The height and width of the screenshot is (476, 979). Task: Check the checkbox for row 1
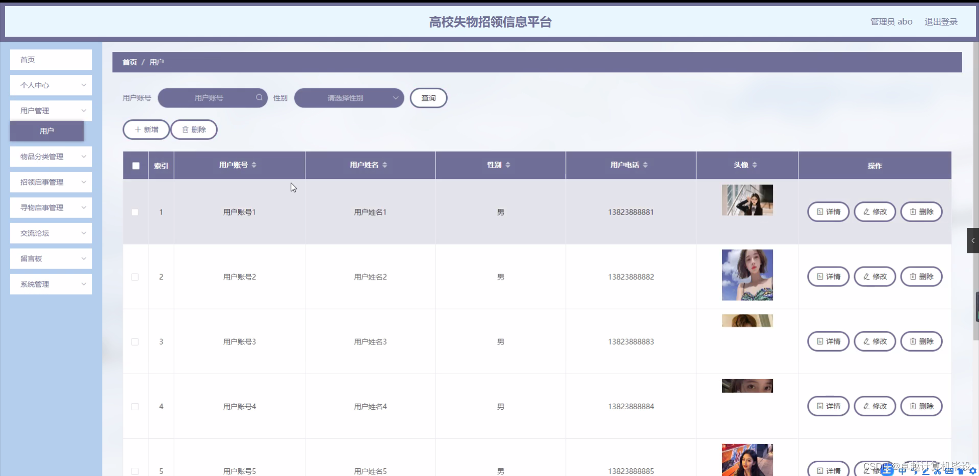point(135,212)
